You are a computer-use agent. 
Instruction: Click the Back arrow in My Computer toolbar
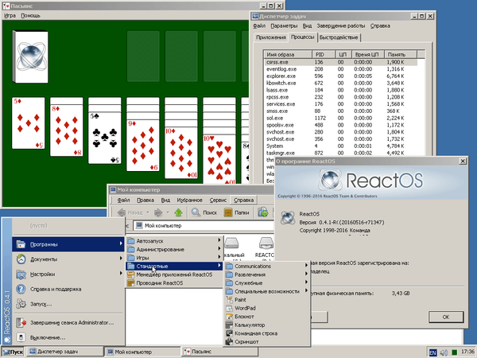pos(122,212)
